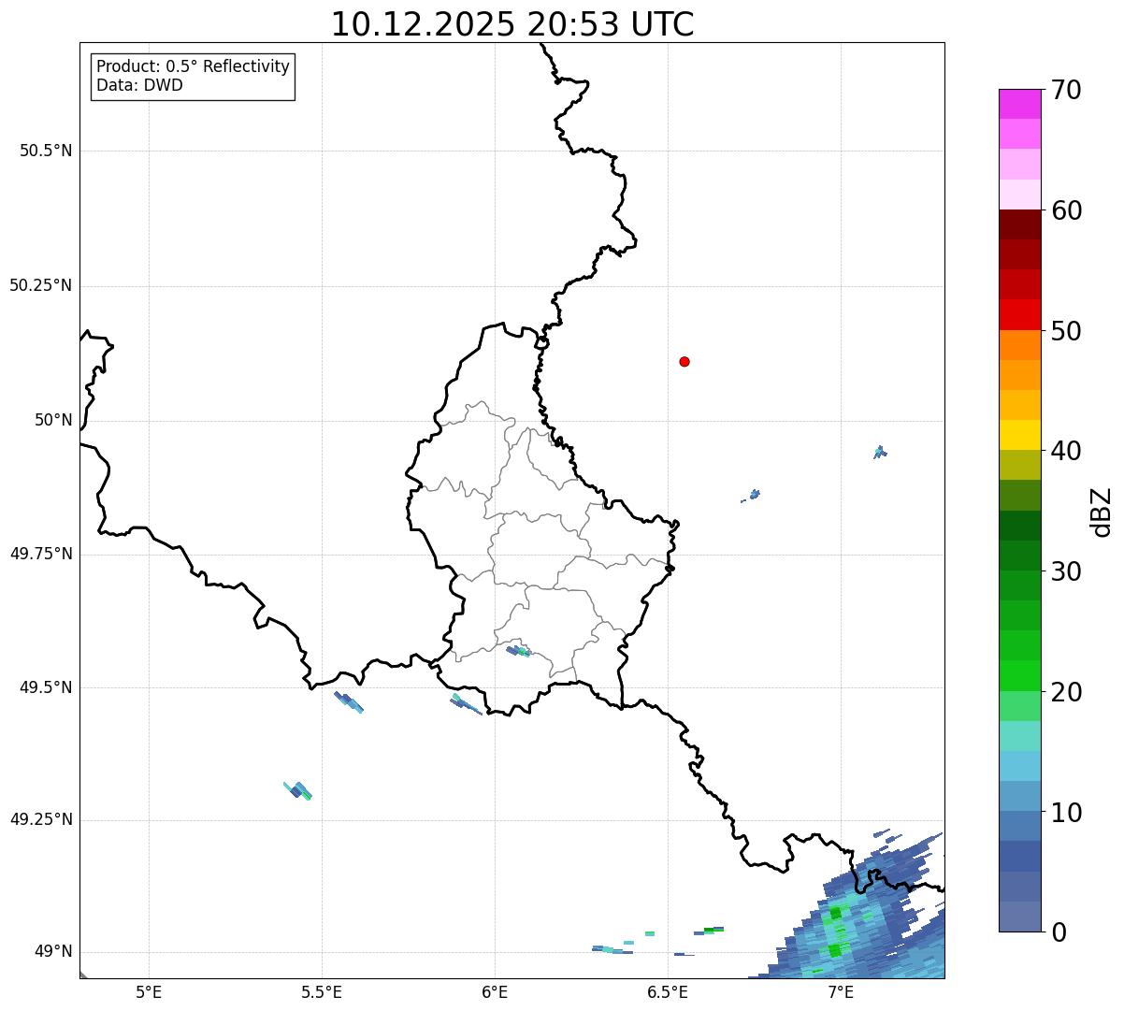
Task: Click the dark maroon colorbar swatch below 60
Action: [1019, 224]
